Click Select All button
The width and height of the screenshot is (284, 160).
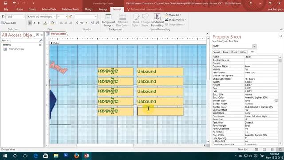coord(8,23)
